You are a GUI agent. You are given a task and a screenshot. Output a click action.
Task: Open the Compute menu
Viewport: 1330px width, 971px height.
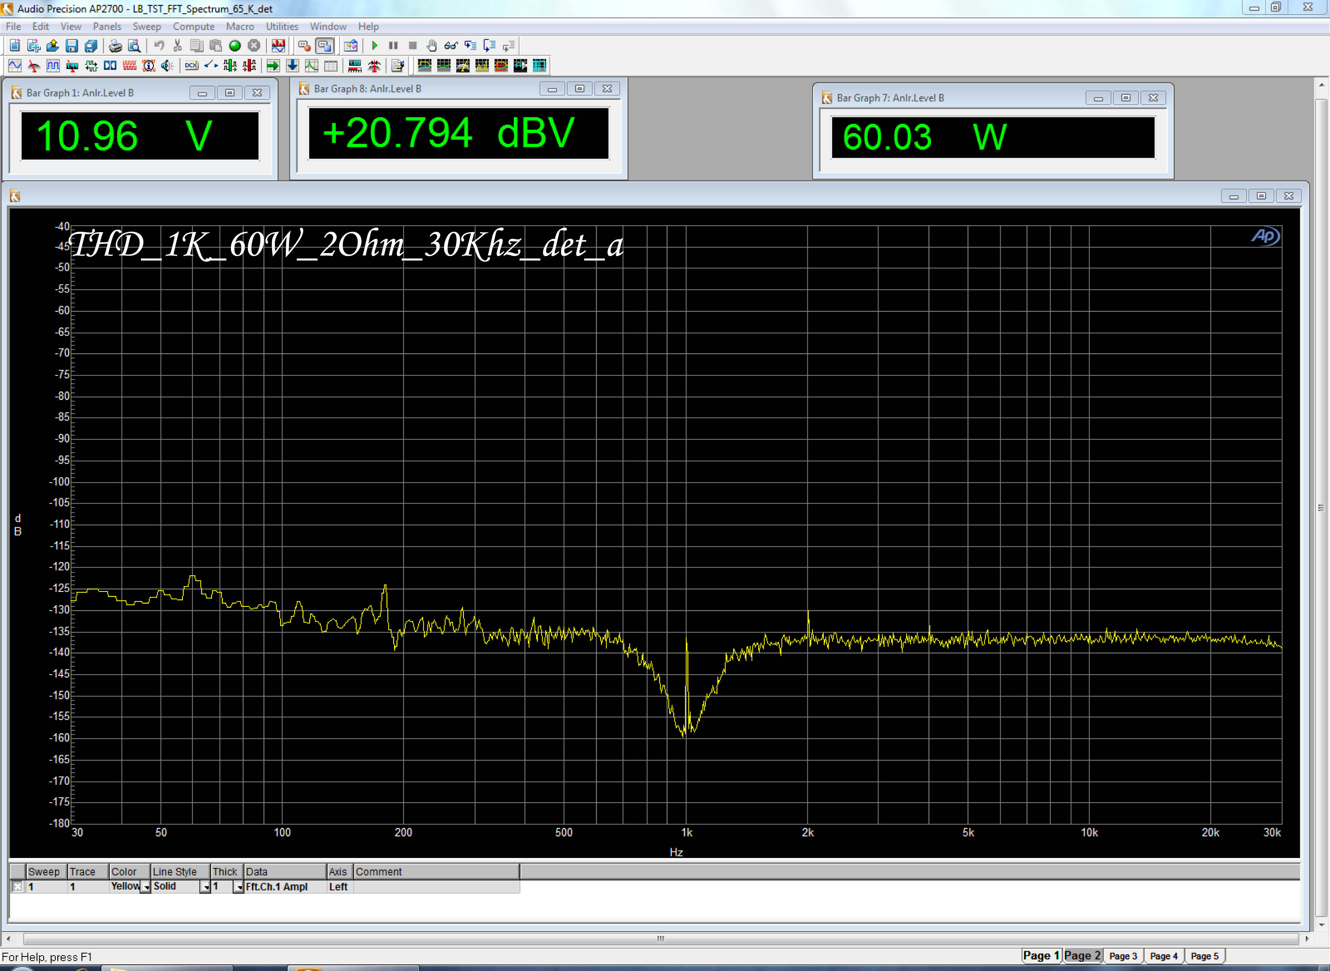pos(193,27)
